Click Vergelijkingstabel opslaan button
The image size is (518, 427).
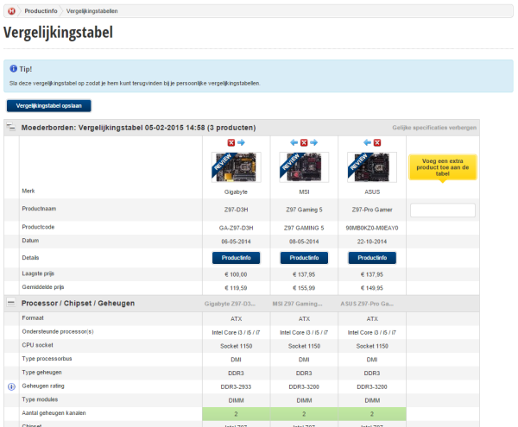coord(49,106)
